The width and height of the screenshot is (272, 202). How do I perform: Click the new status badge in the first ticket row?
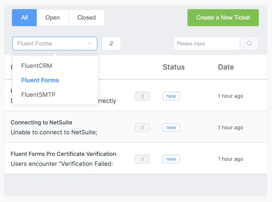171,96
